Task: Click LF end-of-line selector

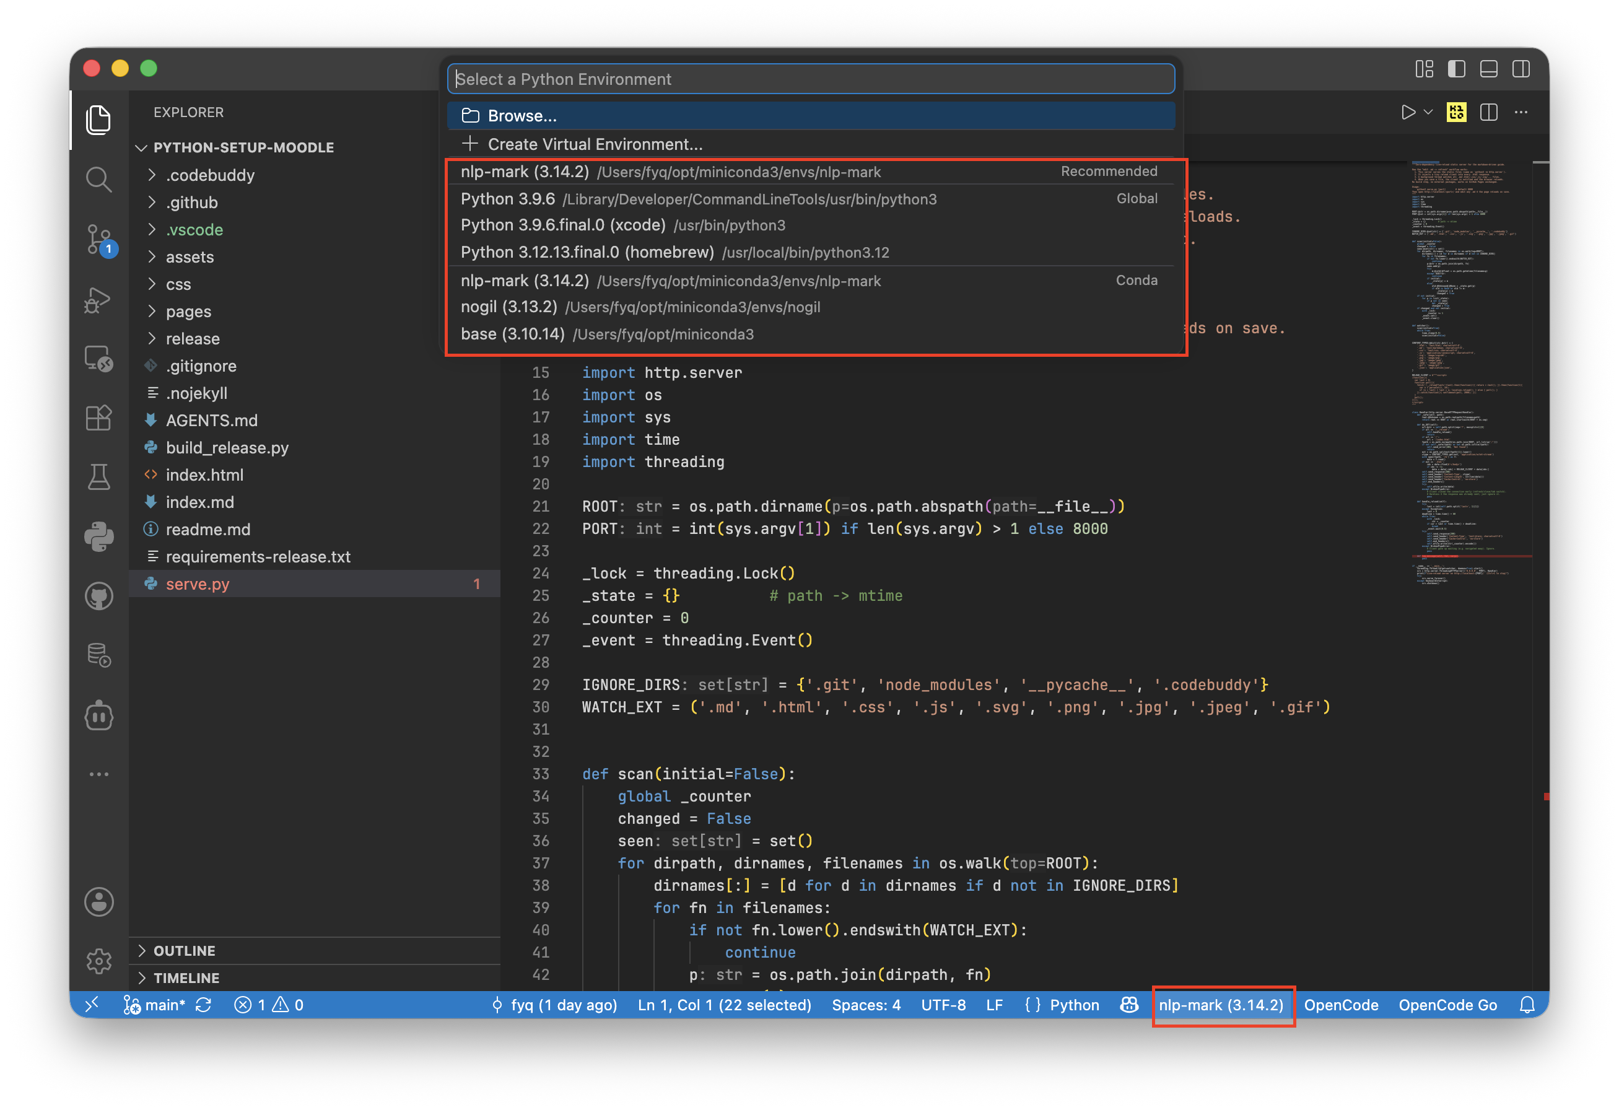Action: [994, 1005]
